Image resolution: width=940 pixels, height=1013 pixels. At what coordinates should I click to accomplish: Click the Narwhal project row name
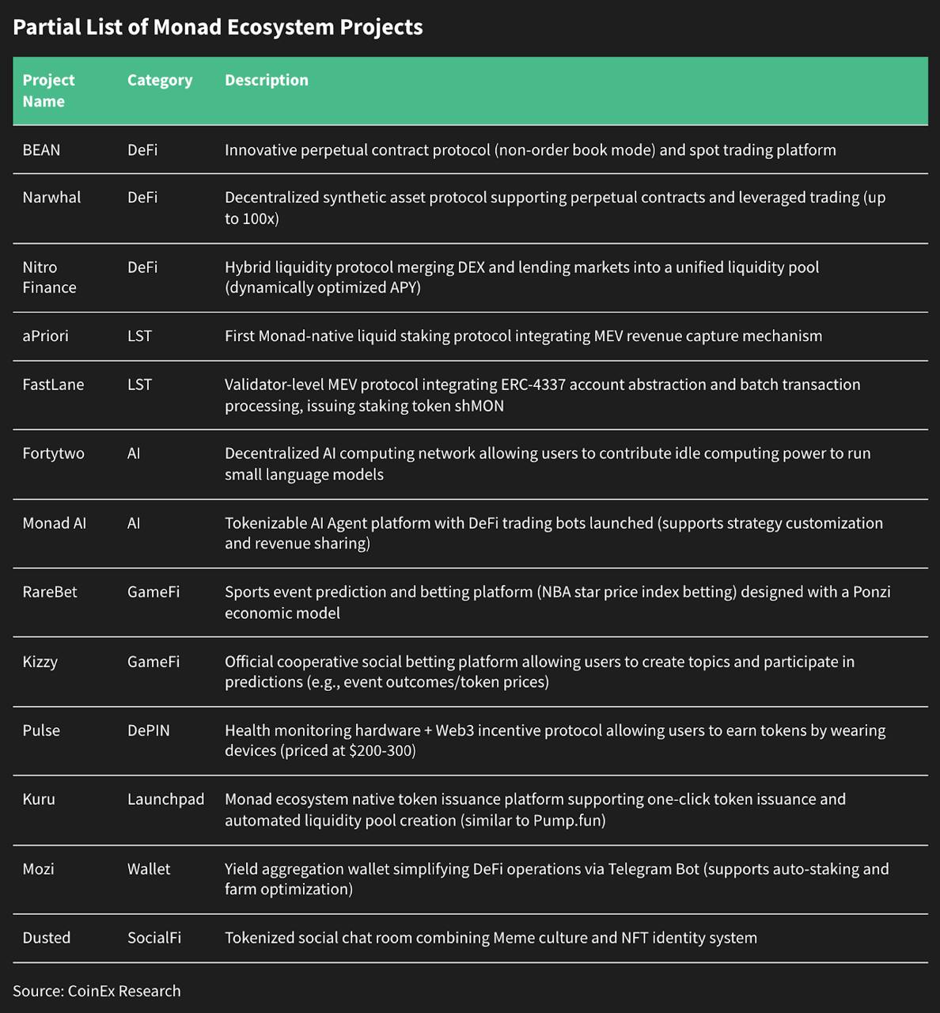click(51, 197)
